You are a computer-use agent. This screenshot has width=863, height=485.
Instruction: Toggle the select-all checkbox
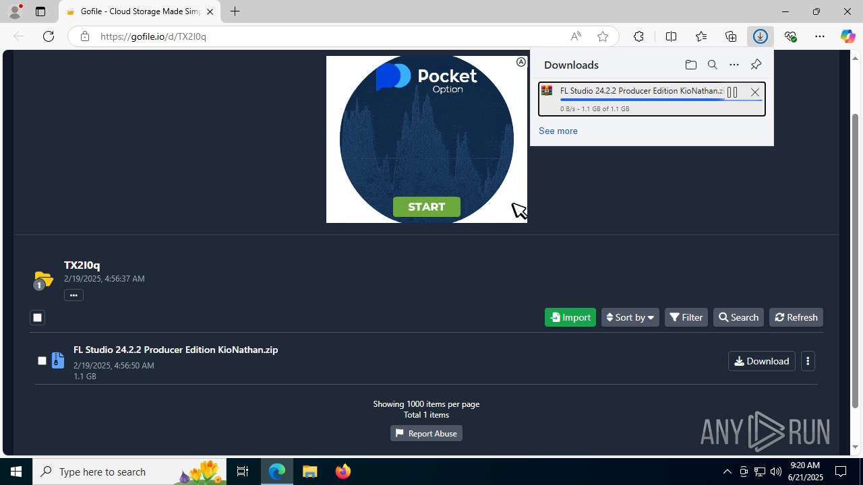(x=37, y=317)
